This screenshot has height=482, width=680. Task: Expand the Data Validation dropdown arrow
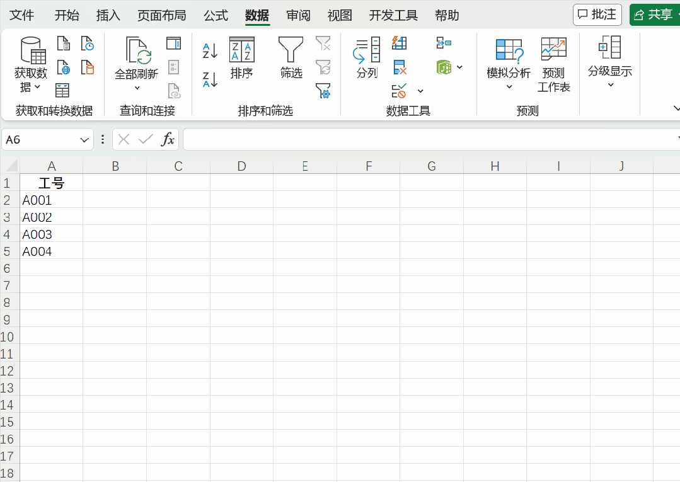point(420,91)
